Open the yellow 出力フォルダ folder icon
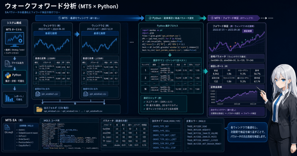Screen dimensions: 297x156 tap(39, 109)
